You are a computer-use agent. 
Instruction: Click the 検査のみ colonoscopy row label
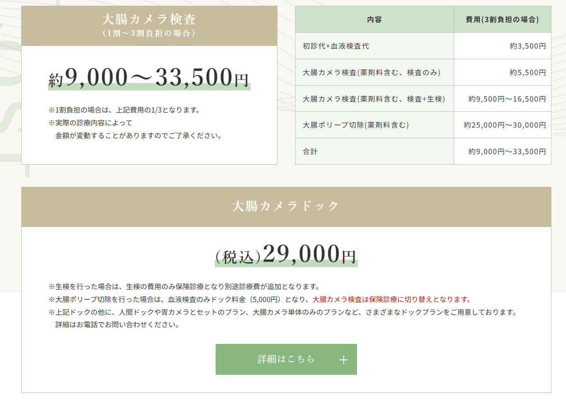(372, 72)
